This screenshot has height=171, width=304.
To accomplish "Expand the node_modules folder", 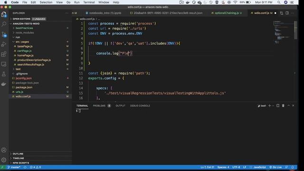I will [x=24, y=33].
